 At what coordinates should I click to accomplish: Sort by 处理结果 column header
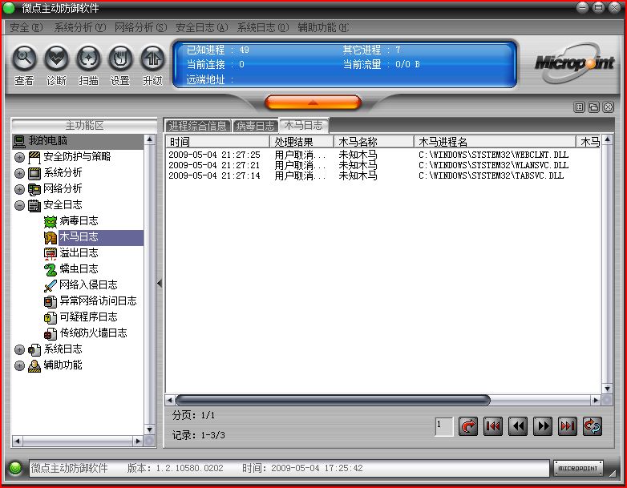point(302,142)
